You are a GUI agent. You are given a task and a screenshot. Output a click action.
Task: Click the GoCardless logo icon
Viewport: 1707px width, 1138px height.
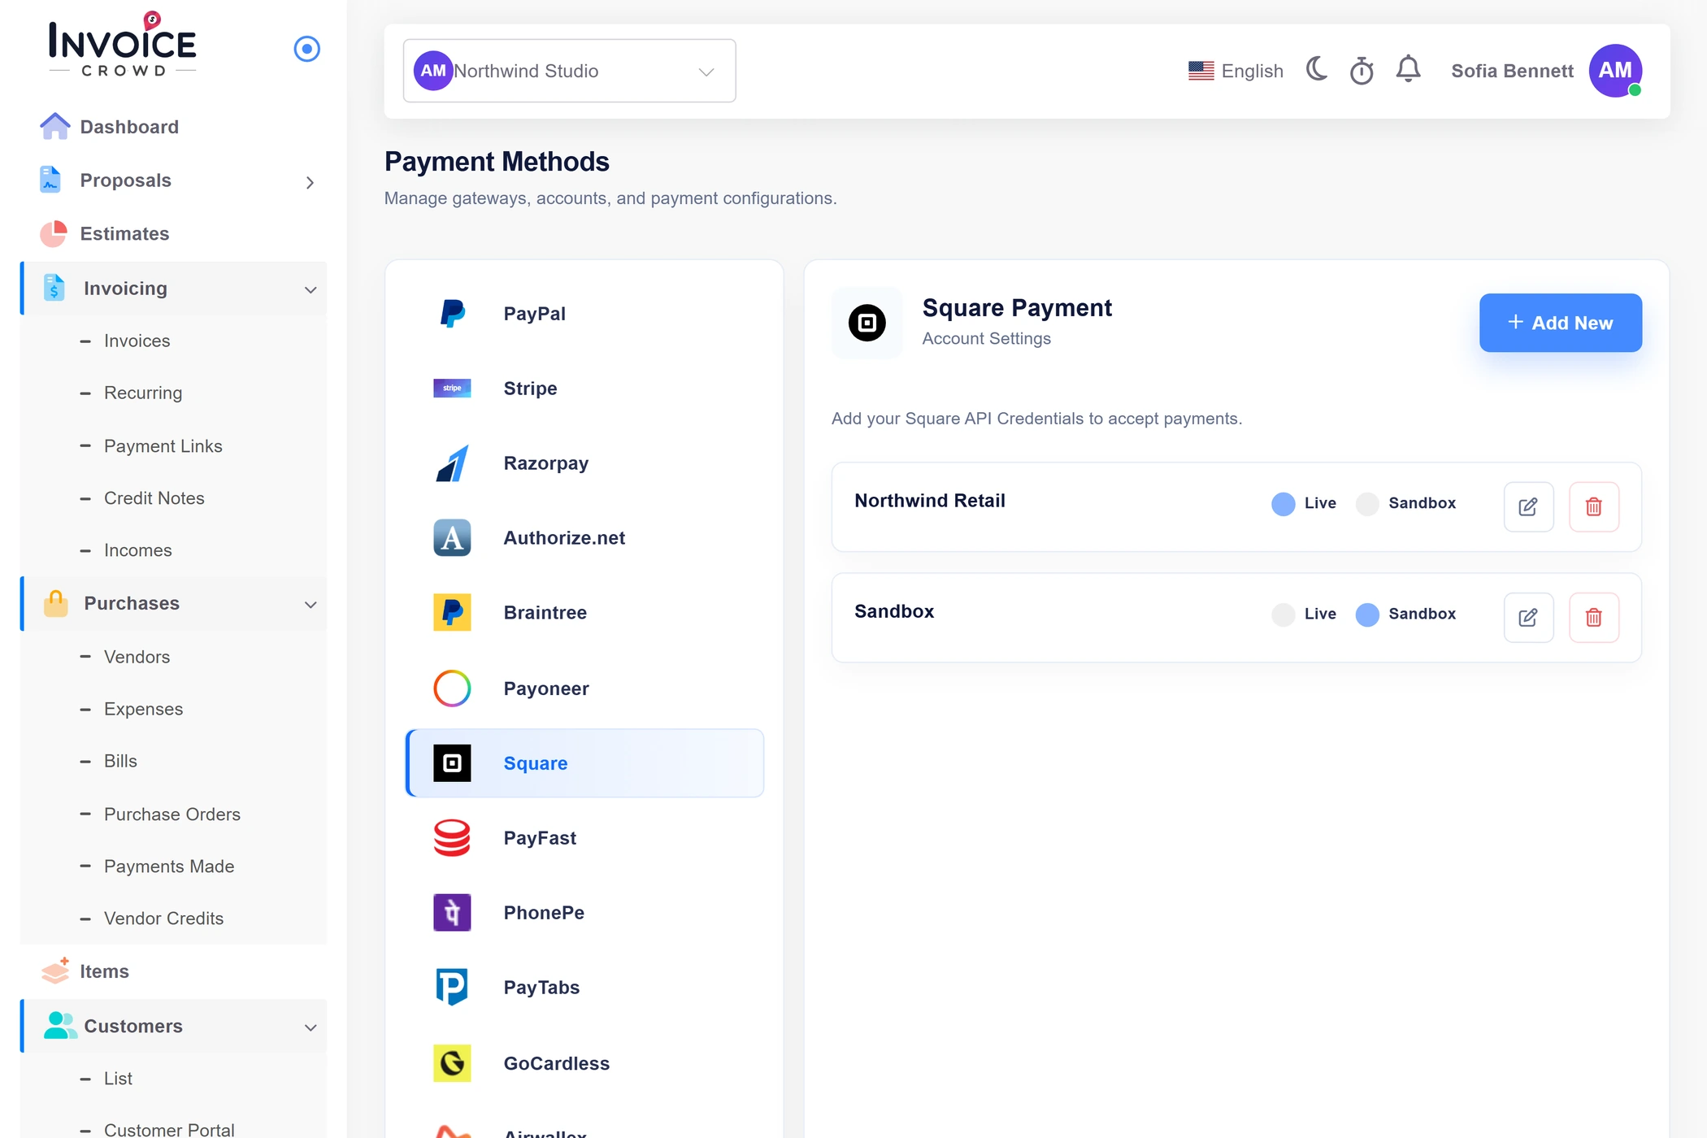point(452,1063)
